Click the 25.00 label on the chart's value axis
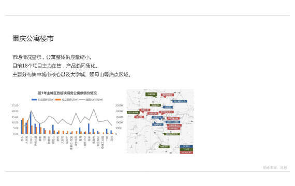The height and width of the screenshot is (186, 295). pyautogui.click(x=15, y=105)
